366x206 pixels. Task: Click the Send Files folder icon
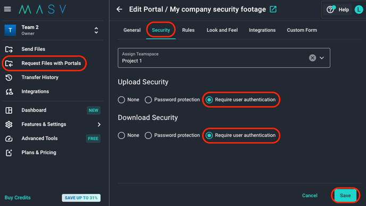tap(9, 49)
